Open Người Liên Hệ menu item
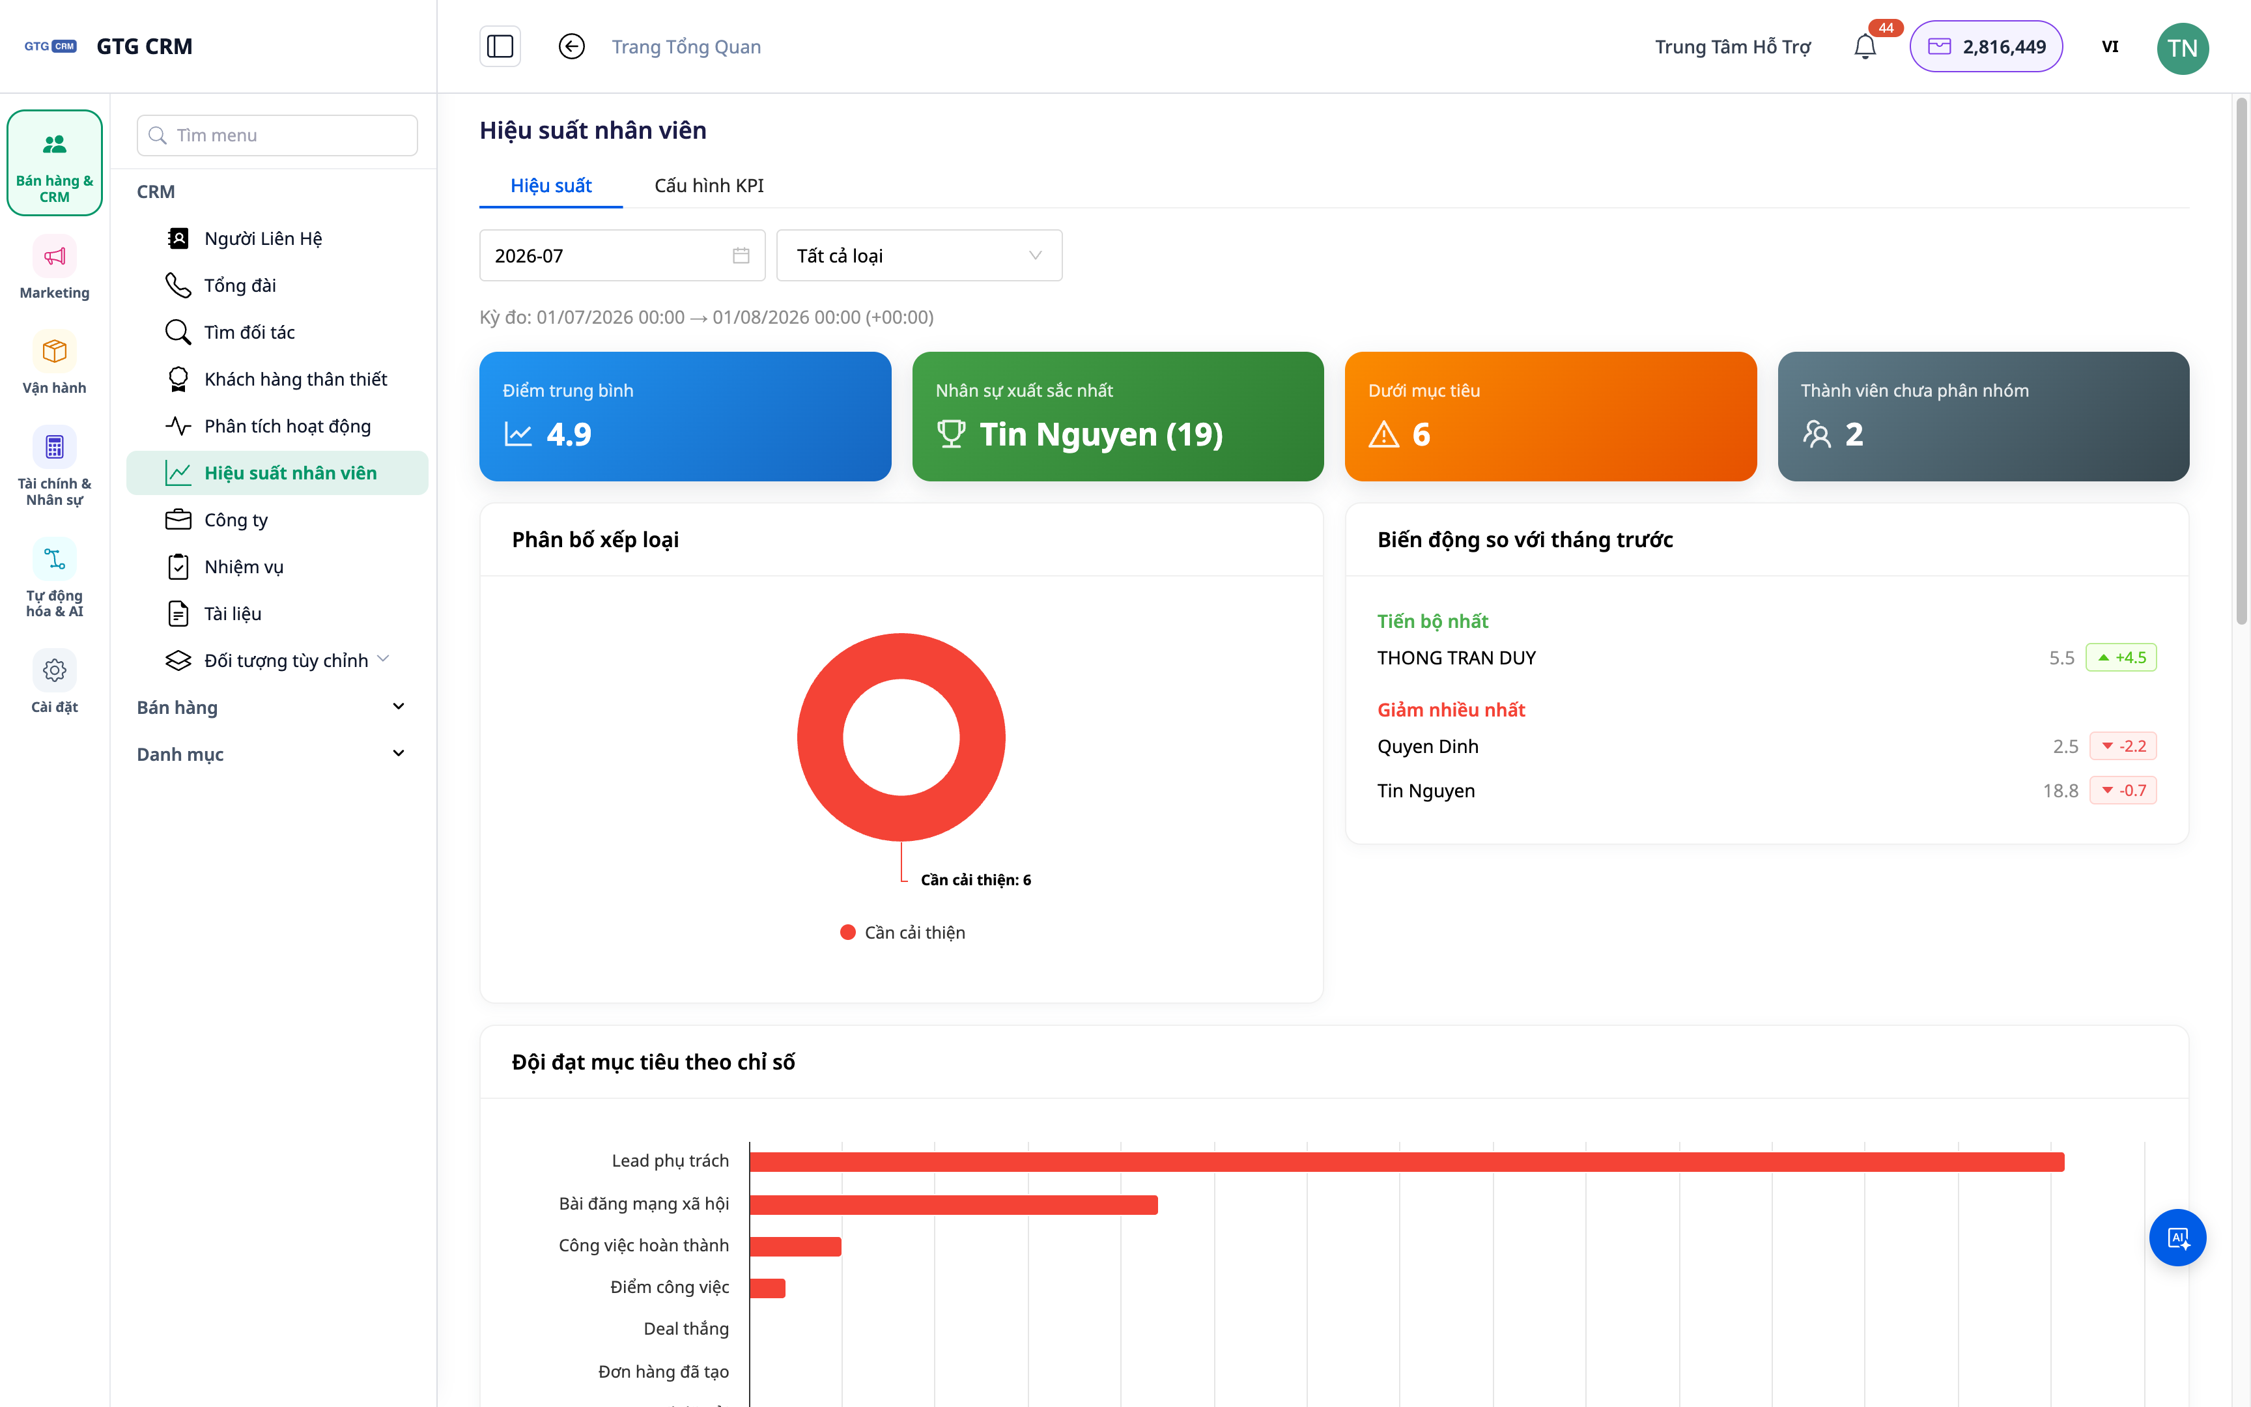The height and width of the screenshot is (1407, 2251). pyautogui.click(x=277, y=238)
